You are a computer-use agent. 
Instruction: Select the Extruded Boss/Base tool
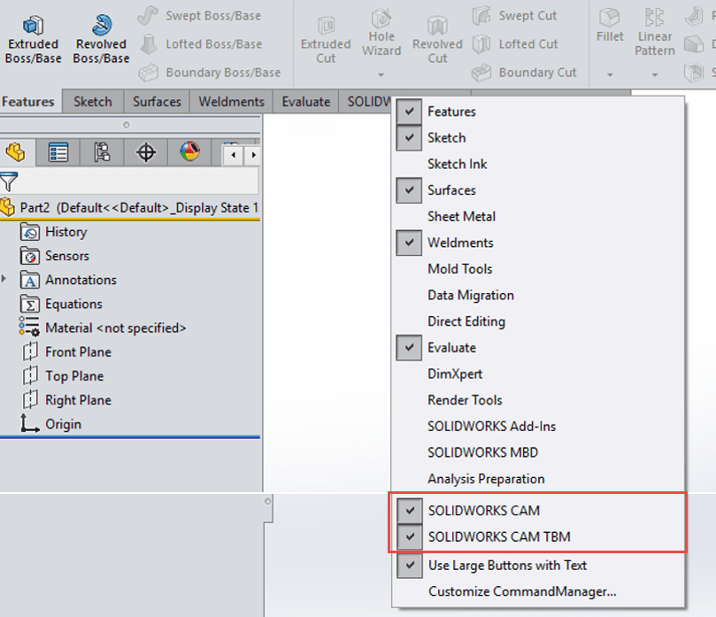[x=33, y=40]
